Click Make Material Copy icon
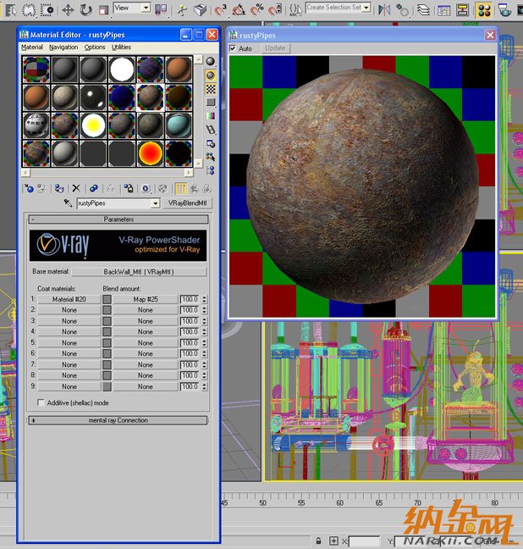 pos(94,189)
